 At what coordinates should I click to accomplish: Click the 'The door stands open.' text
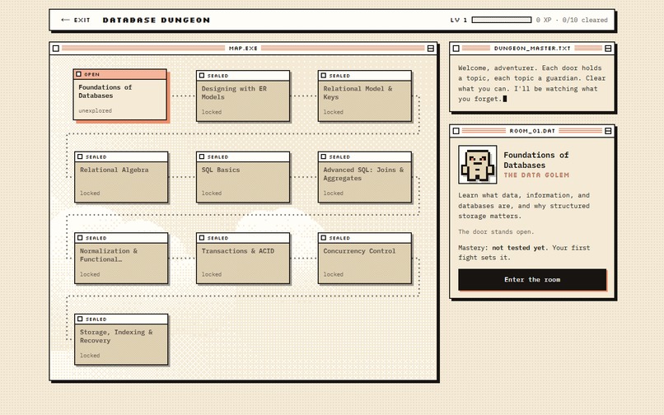[x=496, y=231]
